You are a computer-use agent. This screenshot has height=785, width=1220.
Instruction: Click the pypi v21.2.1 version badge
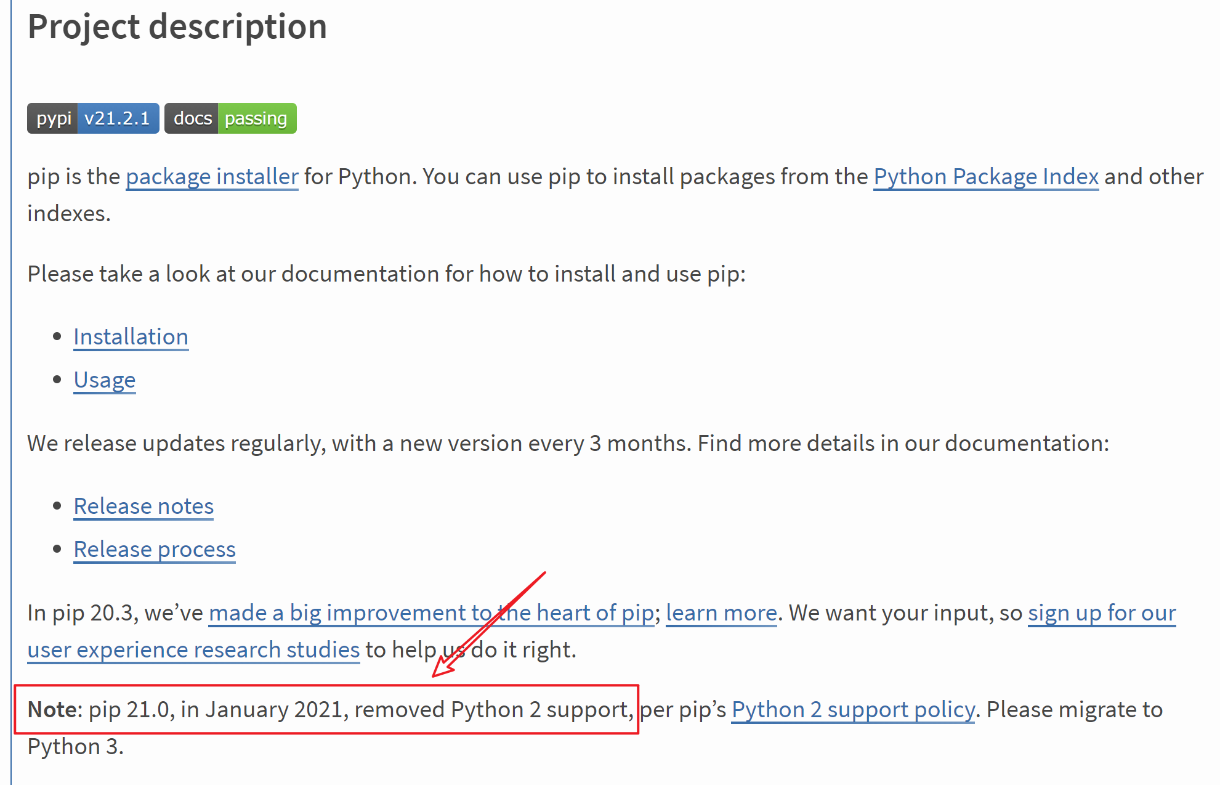click(92, 118)
